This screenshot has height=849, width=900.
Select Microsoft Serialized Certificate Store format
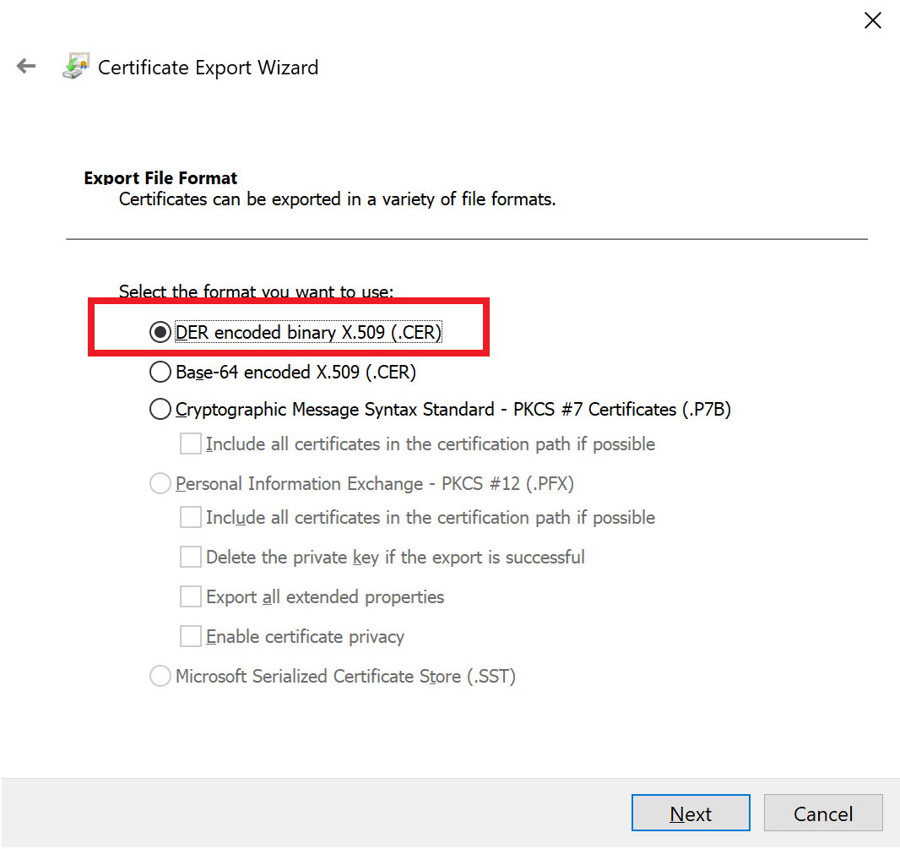click(x=160, y=676)
